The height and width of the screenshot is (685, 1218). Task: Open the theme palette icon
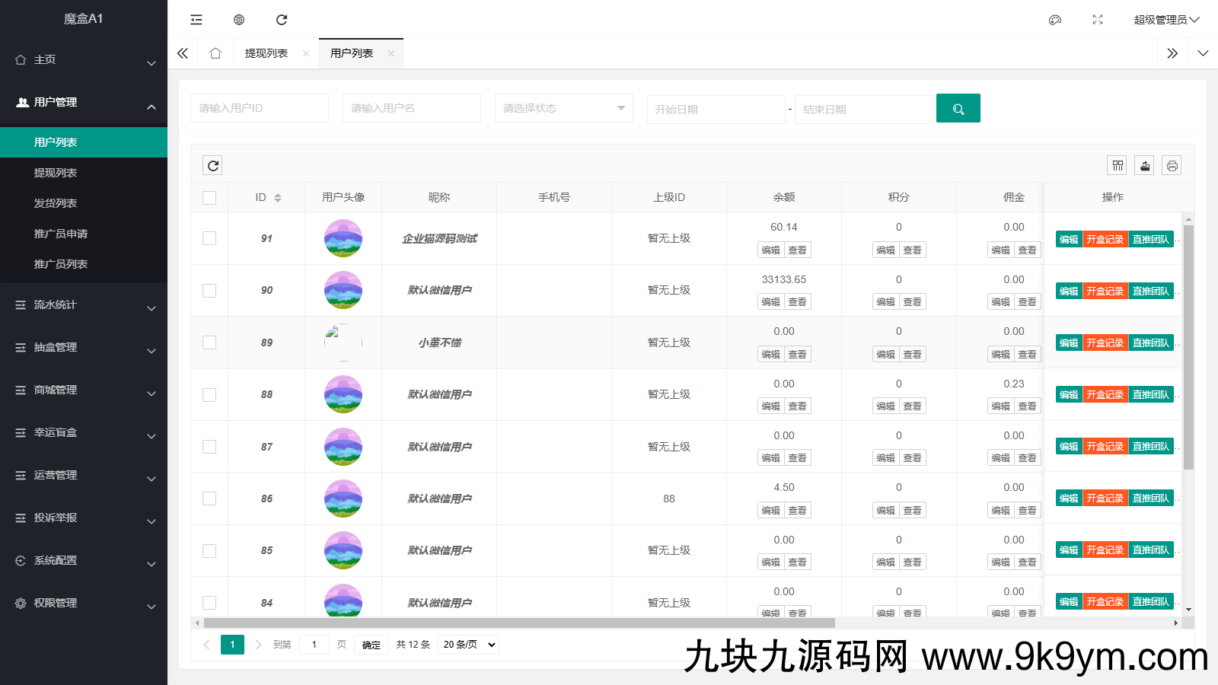(x=1055, y=20)
